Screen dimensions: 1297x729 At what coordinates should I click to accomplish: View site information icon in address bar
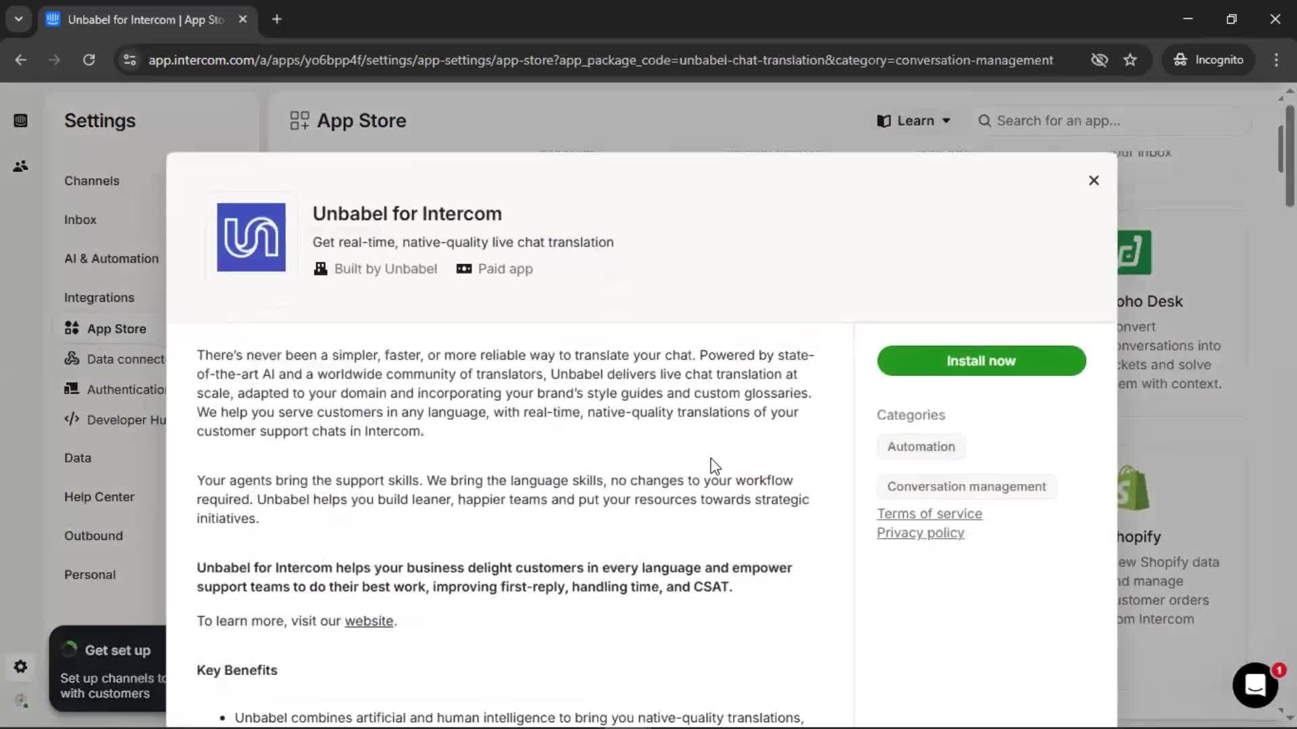pos(130,60)
